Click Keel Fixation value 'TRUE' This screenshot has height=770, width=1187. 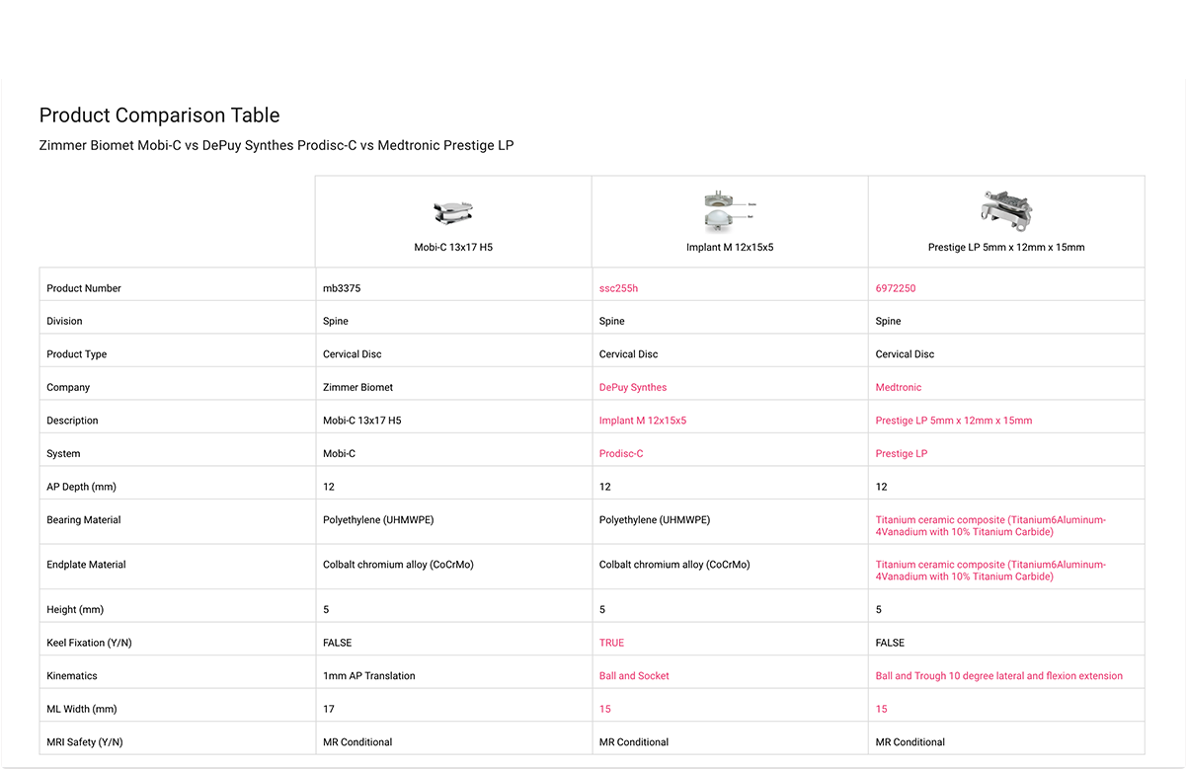[x=611, y=643]
